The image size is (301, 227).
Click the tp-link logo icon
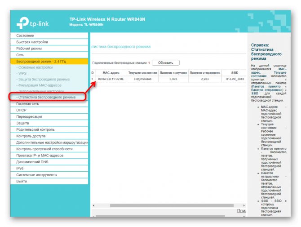click(22, 23)
